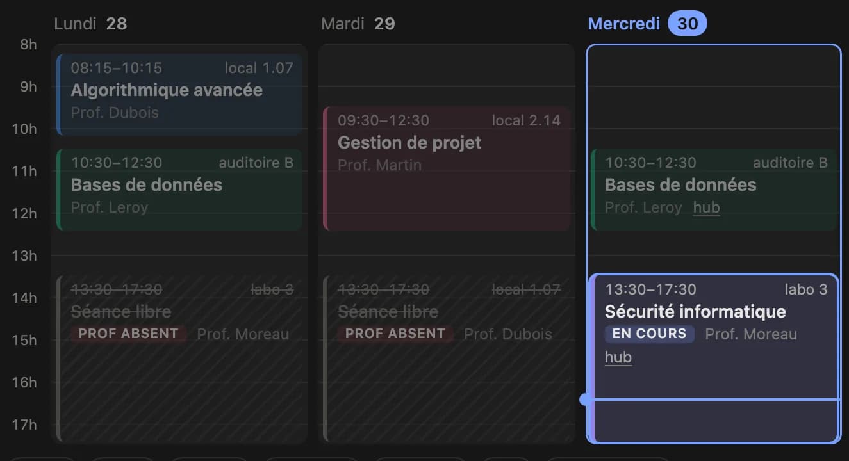The height and width of the screenshot is (461, 849).
Task: Click the 08:15–10:15 time range
Action: (117, 68)
